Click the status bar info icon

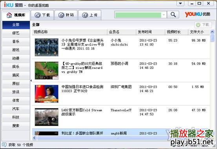tap(4, 145)
